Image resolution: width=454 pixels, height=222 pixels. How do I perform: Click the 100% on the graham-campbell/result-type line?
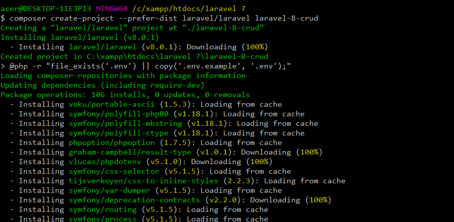click(x=309, y=152)
